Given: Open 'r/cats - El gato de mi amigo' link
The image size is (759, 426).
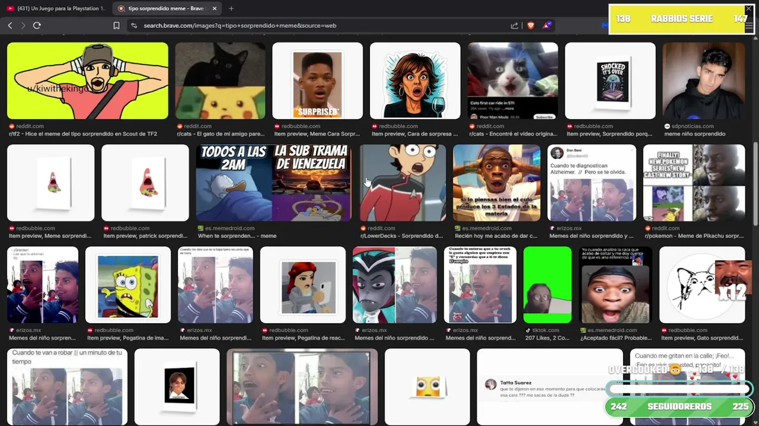Looking at the screenshot, I should pyautogui.click(x=221, y=134).
